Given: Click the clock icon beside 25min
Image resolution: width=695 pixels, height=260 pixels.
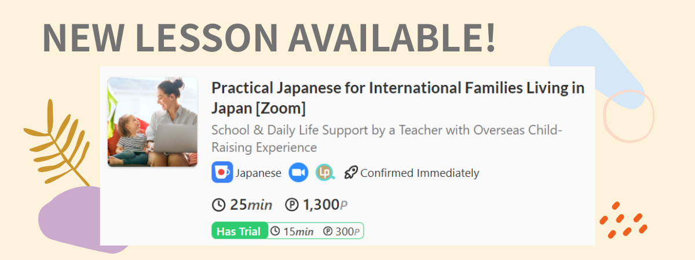Looking at the screenshot, I should point(220,205).
